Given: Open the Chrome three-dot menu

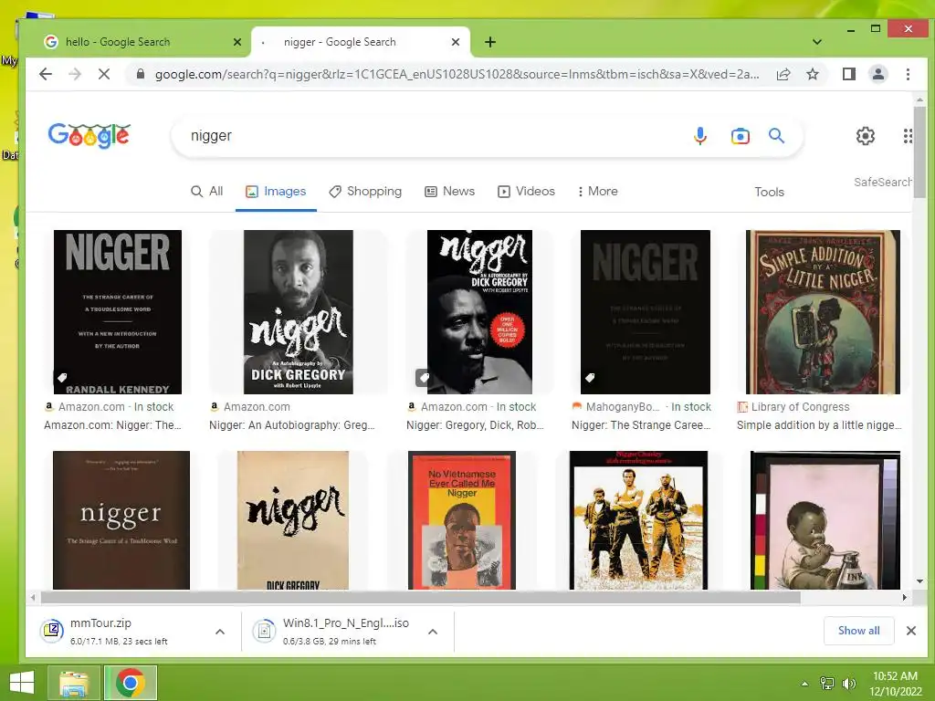Looking at the screenshot, I should click(908, 74).
